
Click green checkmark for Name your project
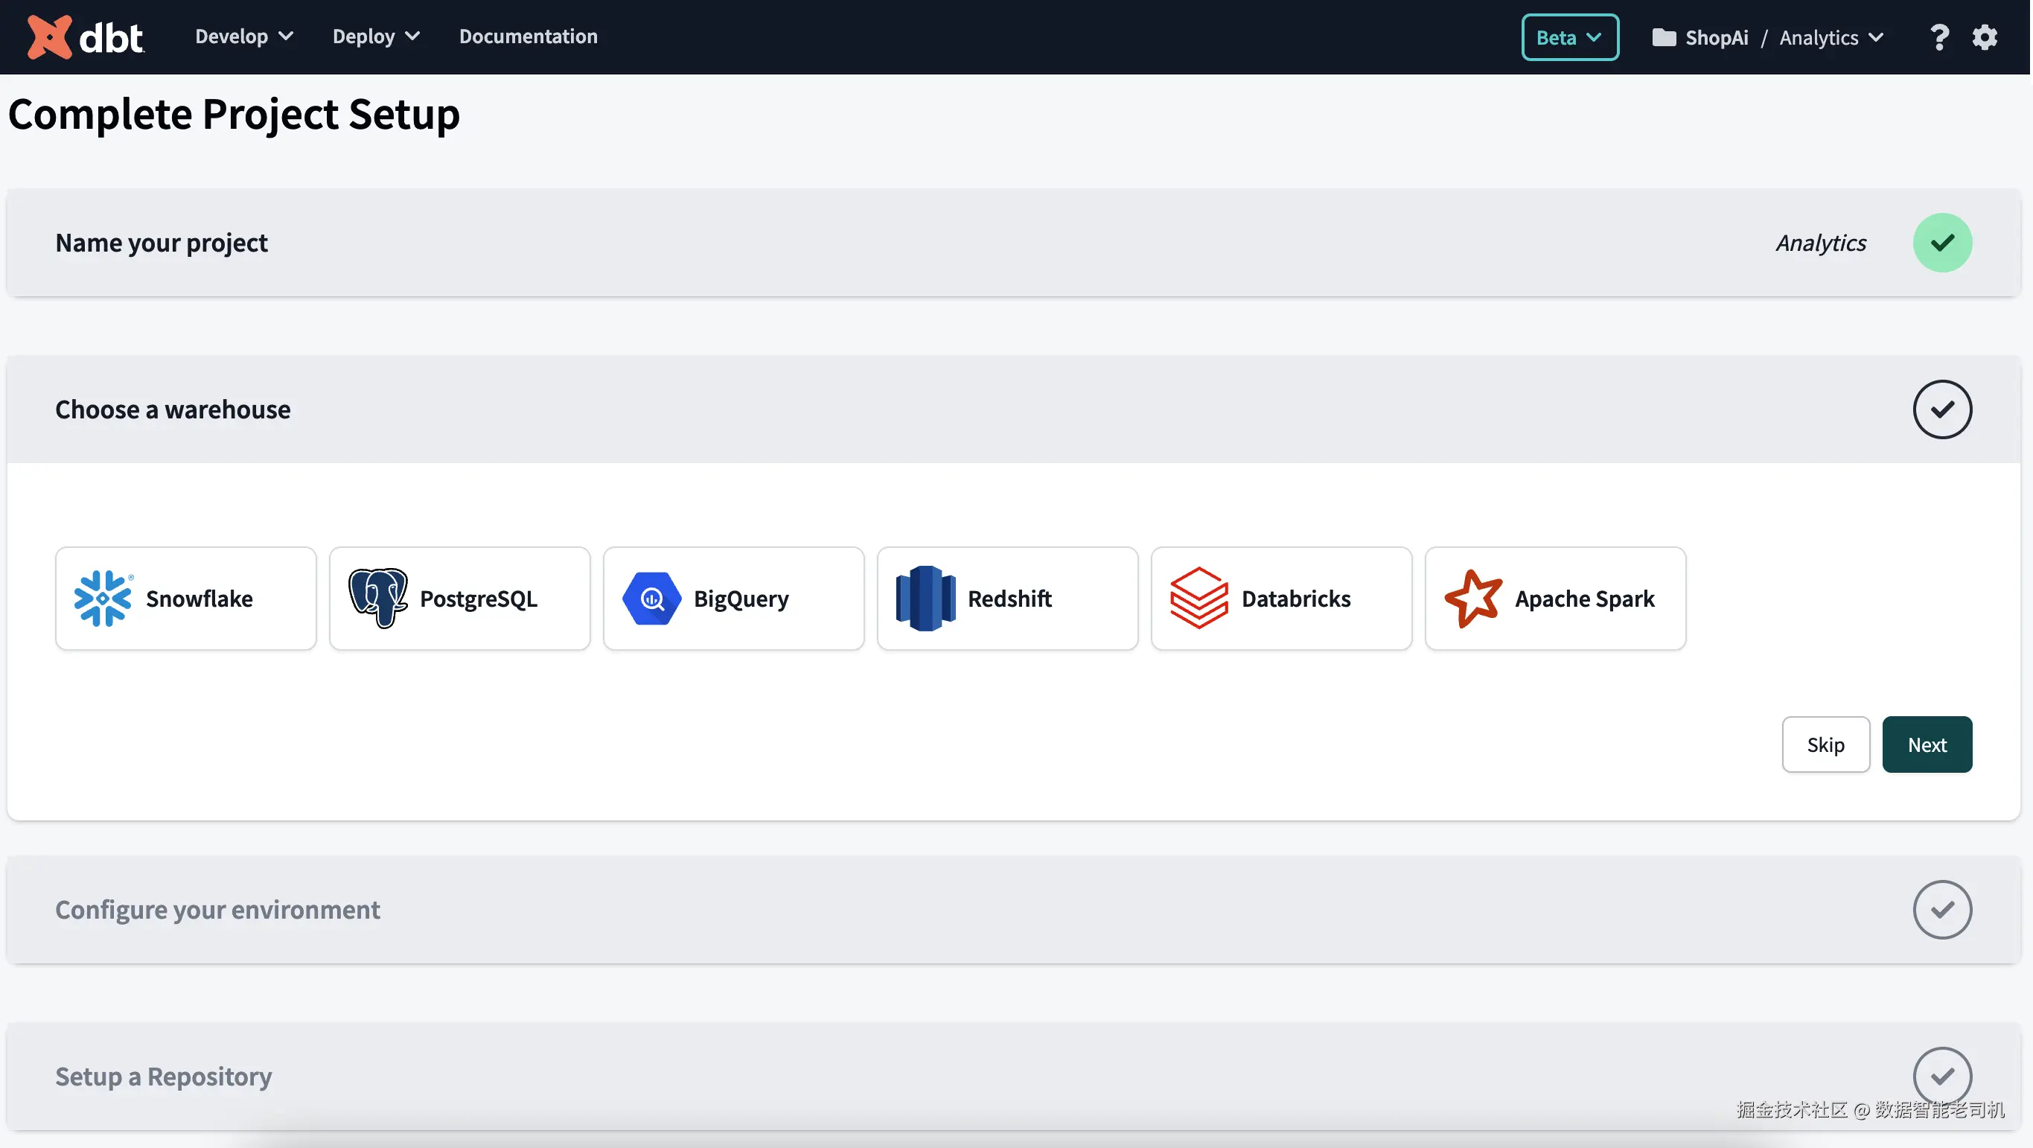click(1942, 243)
